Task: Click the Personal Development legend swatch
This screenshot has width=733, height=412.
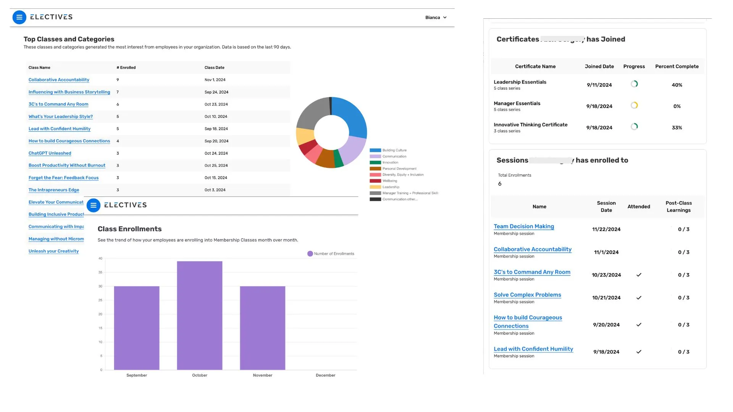Action: (x=375, y=169)
